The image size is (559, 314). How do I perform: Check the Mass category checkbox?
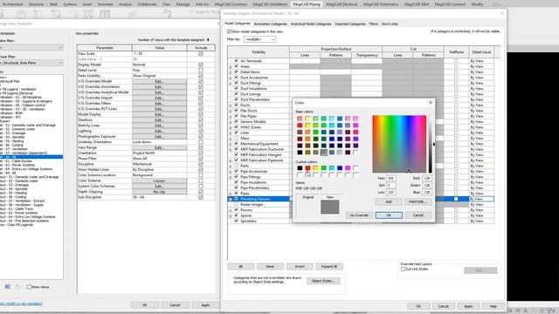click(236, 138)
